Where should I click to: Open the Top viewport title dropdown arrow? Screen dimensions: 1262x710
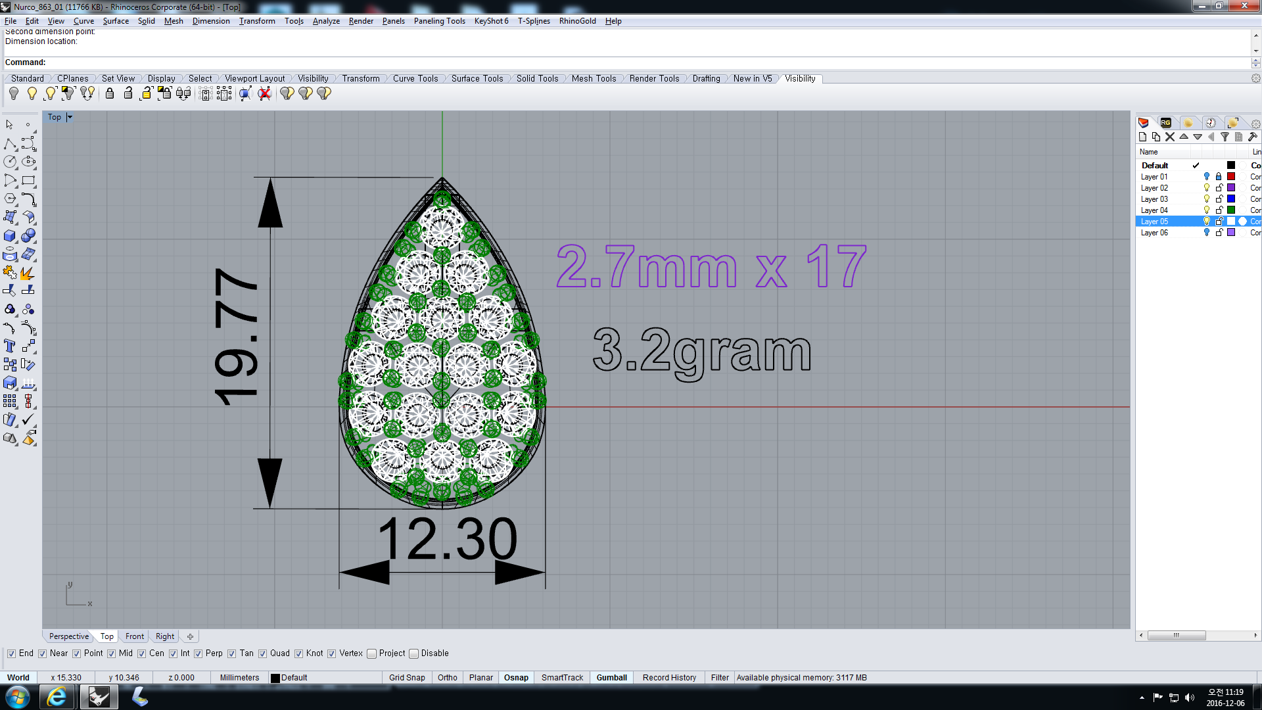pyautogui.click(x=70, y=117)
